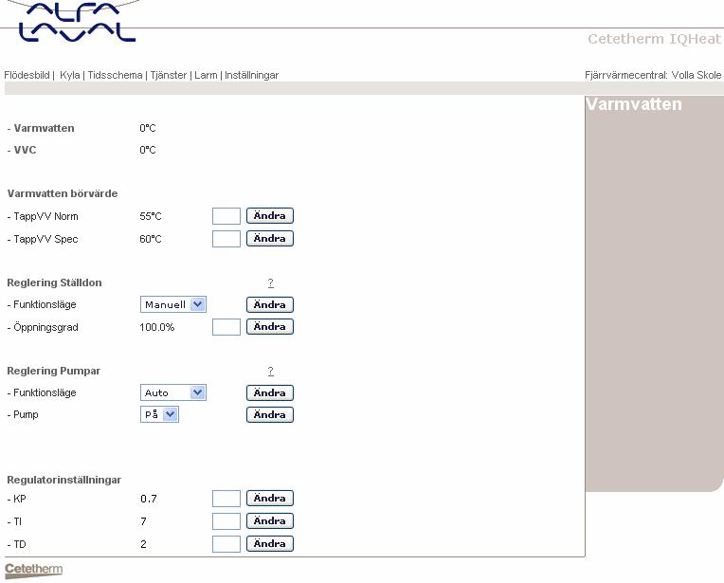Click Ändra for Pumpar Funktionsläge
The height and width of the screenshot is (583, 724).
tap(270, 393)
